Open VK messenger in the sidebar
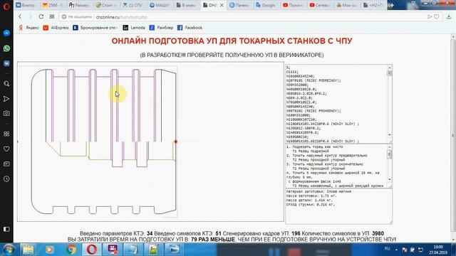This screenshot has height=256, width=456. coord(6,63)
